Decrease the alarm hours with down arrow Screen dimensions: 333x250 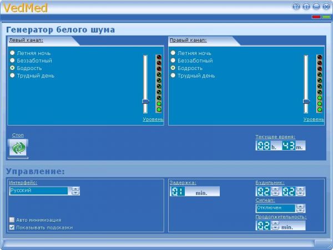[275, 193]
